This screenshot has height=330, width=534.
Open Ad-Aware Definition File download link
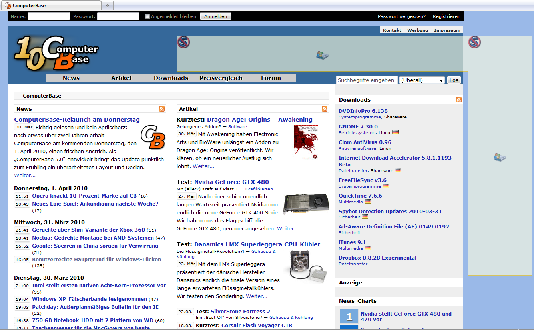394,227
